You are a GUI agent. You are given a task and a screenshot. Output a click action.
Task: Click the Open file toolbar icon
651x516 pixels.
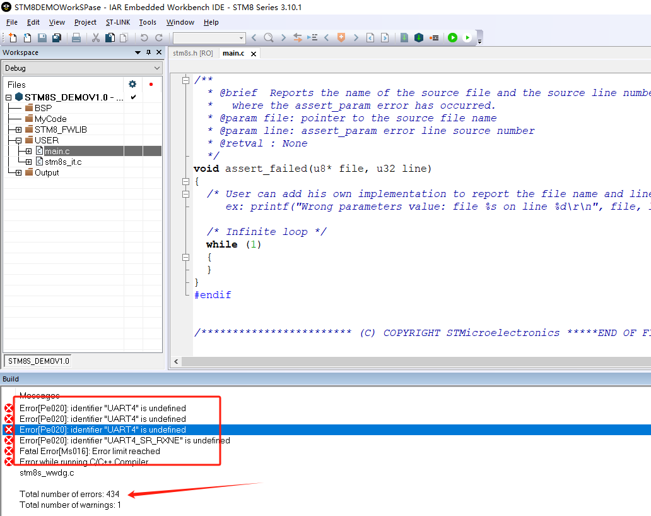(x=27, y=38)
